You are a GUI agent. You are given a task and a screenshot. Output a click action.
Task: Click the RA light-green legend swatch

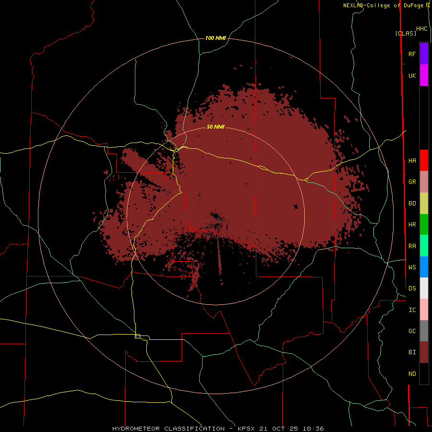point(424,246)
